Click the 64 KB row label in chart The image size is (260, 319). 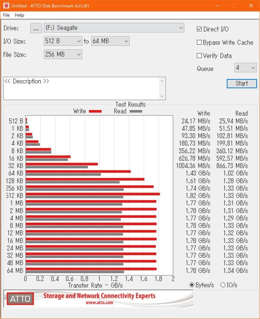pyautogui.click(x=16, y=173)
